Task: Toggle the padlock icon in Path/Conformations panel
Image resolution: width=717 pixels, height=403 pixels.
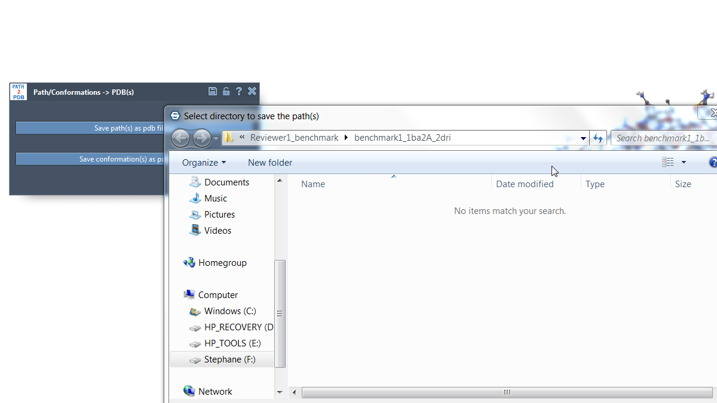Action: point(226,91)
